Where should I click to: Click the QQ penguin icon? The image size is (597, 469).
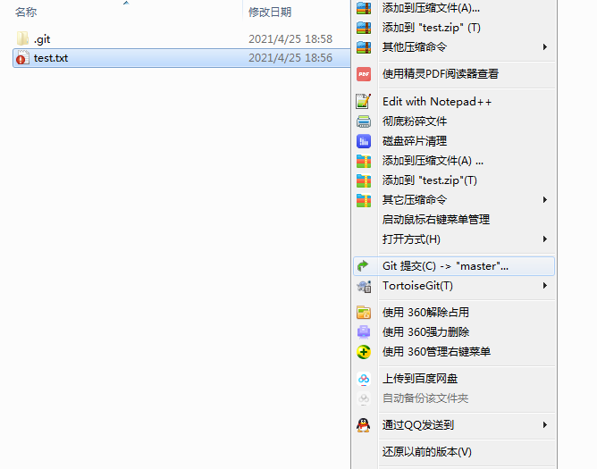point(364,425)
